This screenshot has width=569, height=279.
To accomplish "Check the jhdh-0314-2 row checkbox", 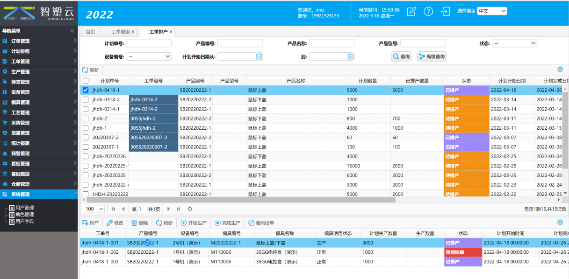I will pos(86,99).
